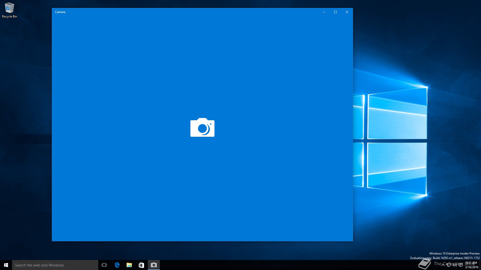Viewport: 481px width, 270px height.
Task: Close the Camera app window
Action: (x=347, y=12)
